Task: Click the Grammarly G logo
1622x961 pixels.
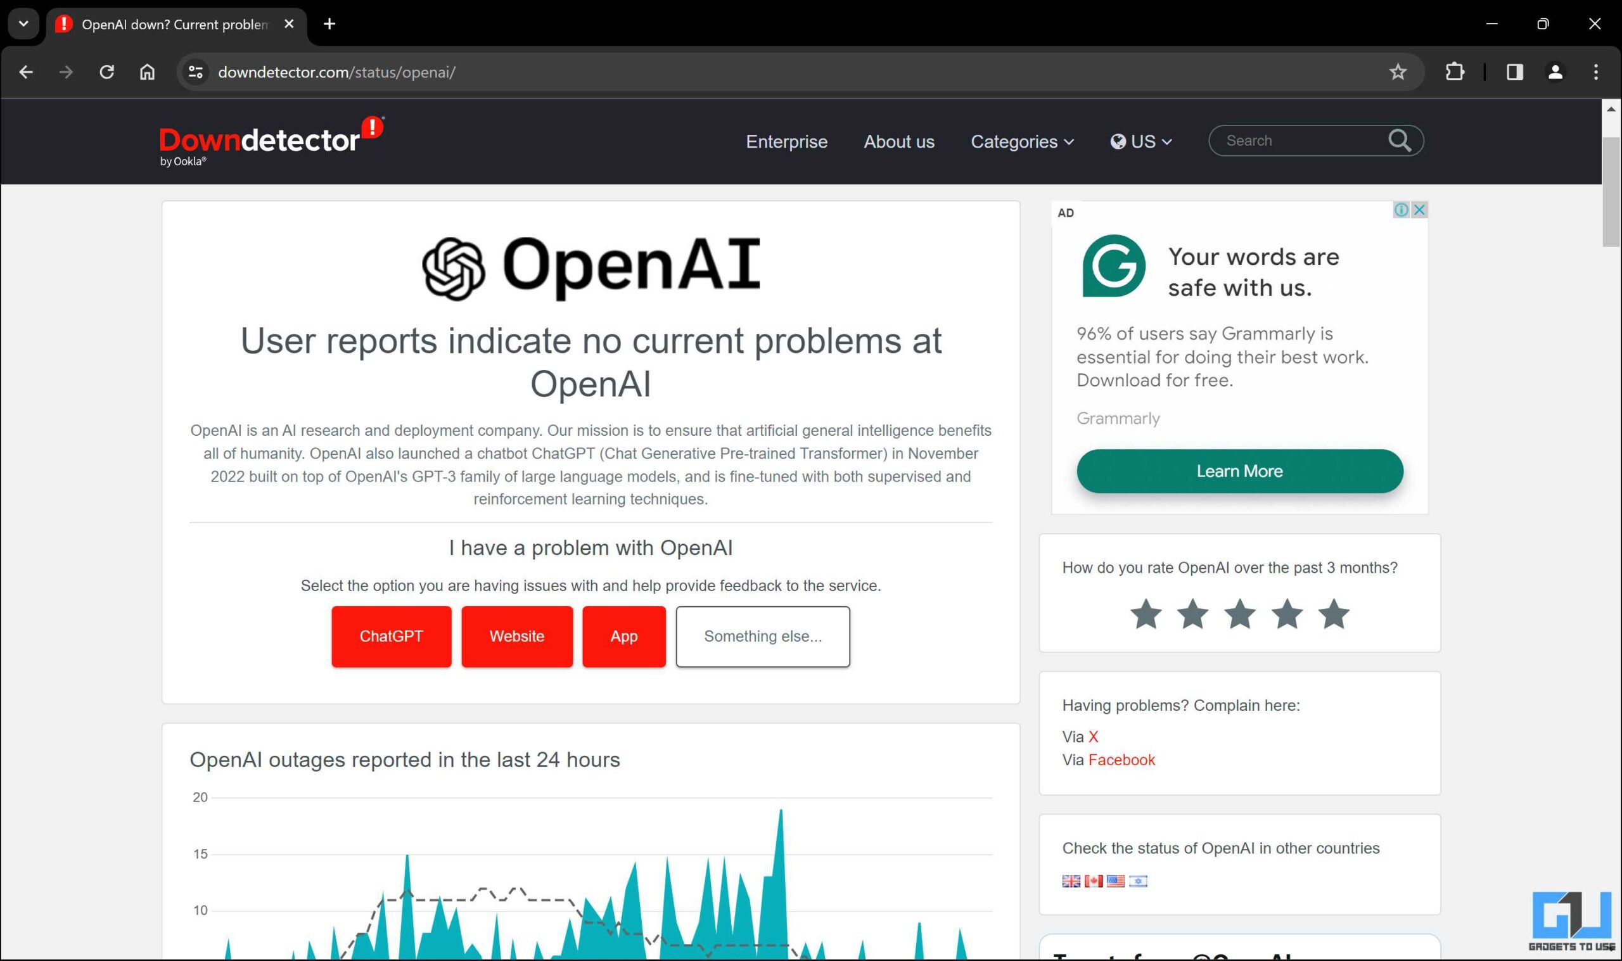Action: [x=1114, y=266]
